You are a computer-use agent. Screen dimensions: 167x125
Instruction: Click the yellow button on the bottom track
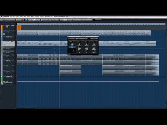click(4, 82)
